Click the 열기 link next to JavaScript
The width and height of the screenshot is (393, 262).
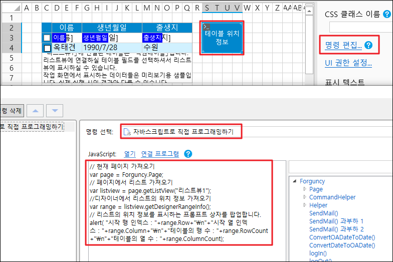click(x=129, y=154)
